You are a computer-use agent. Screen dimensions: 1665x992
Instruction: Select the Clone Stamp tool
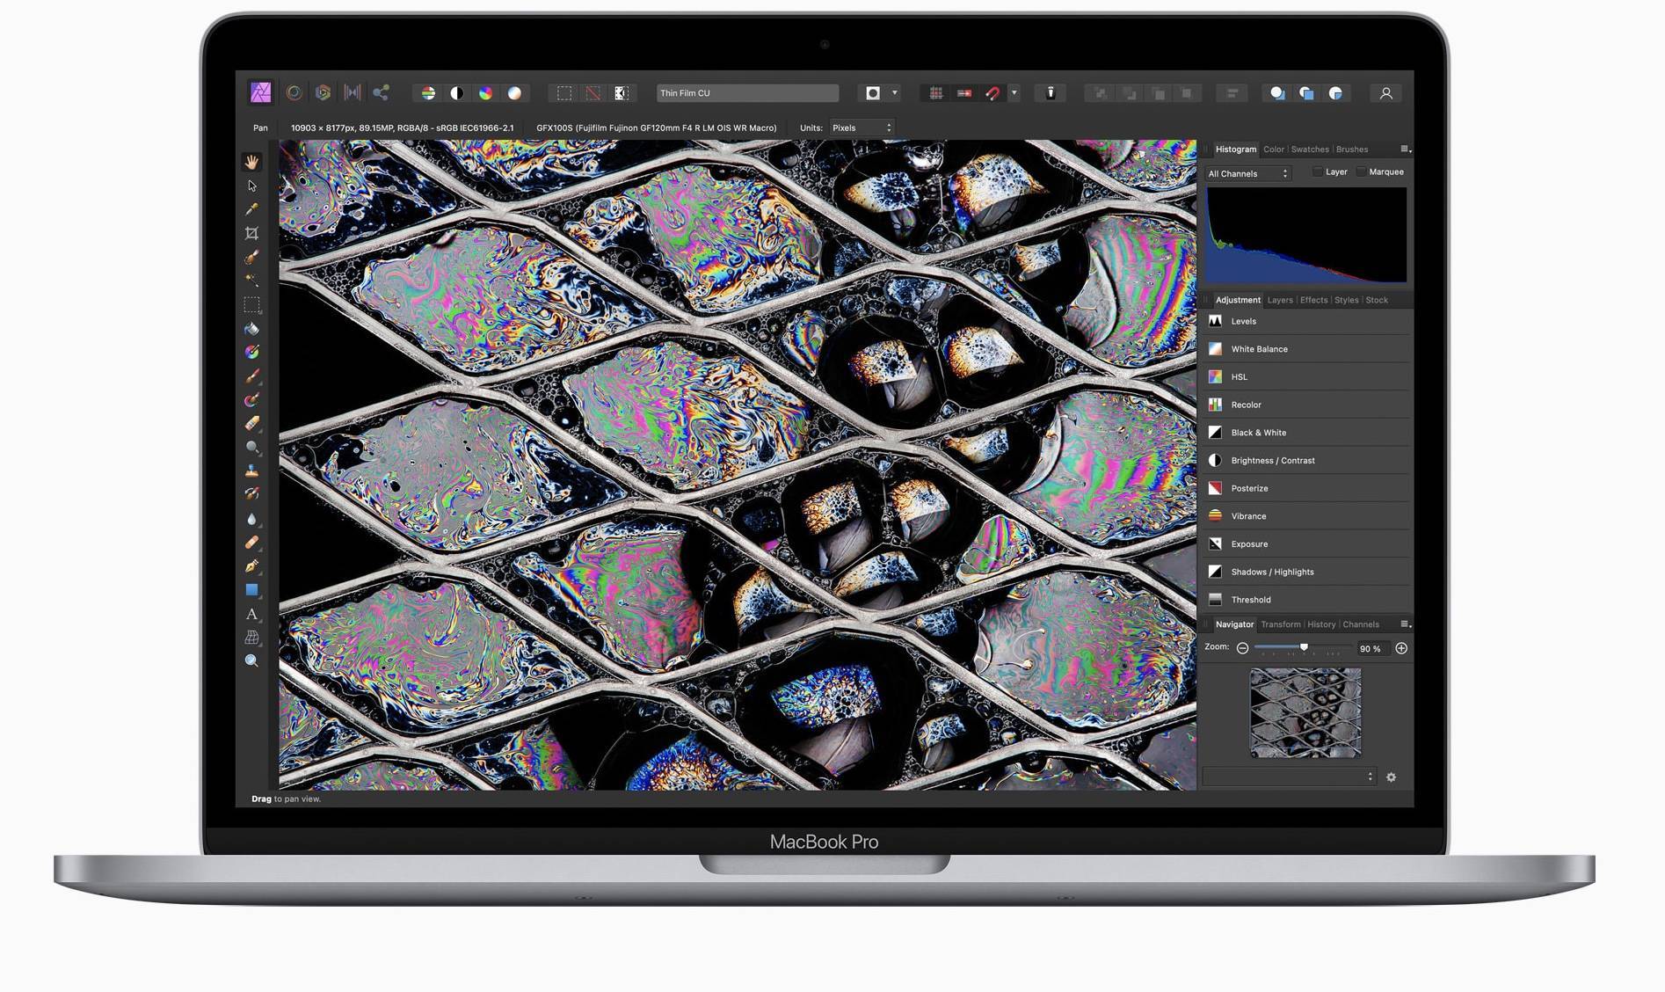point(251,470)
